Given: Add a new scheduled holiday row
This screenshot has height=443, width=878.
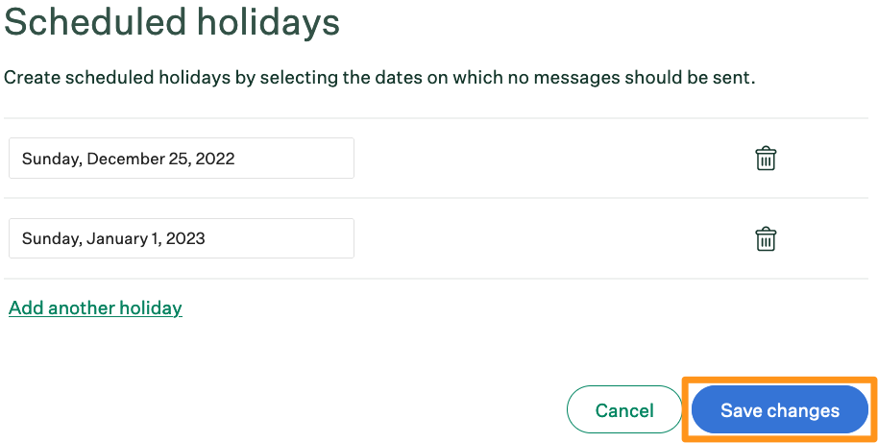Looking at the screenshot, I should coord(95,308).
